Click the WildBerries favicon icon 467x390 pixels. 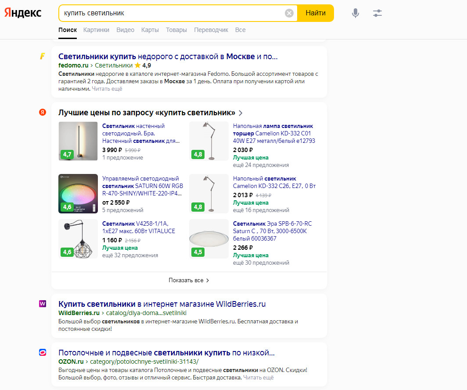[x=43, y=303]
